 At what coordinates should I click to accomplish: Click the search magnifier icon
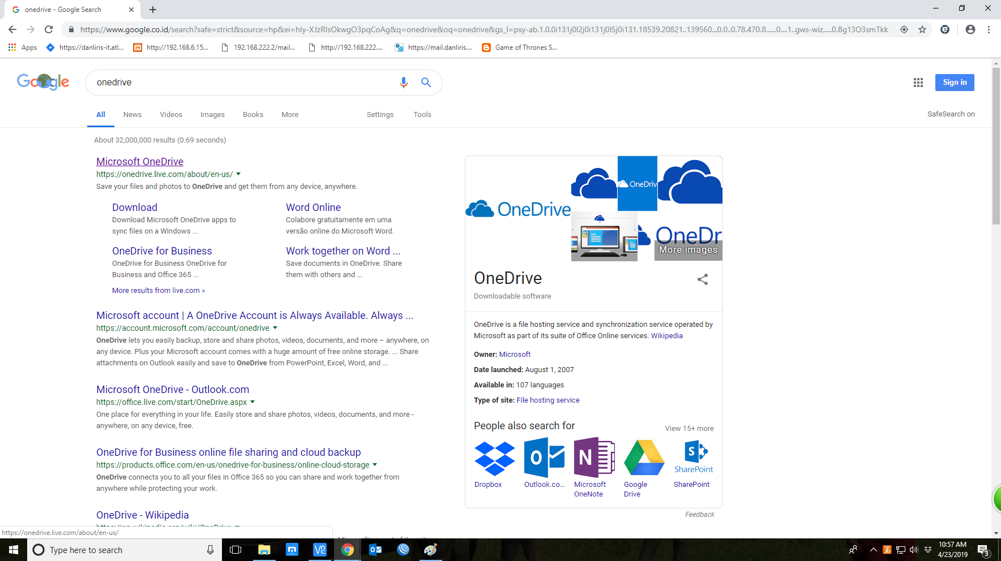coord(426,83)
